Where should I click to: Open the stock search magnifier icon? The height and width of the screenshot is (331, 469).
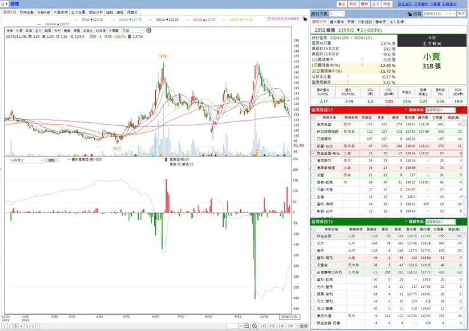(3, 4)
